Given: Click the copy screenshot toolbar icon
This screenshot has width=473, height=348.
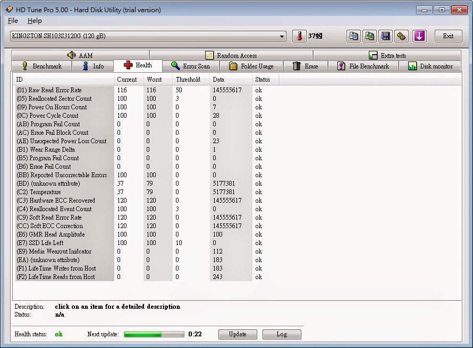Looking at the screenshot, I should coord(369,36).
